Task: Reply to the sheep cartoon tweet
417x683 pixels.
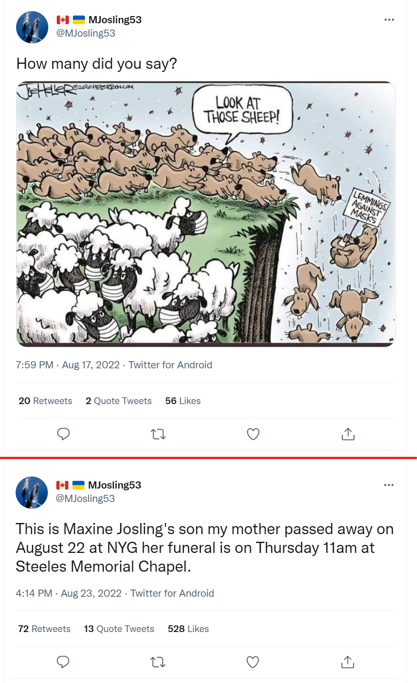Action: [63, 434]
